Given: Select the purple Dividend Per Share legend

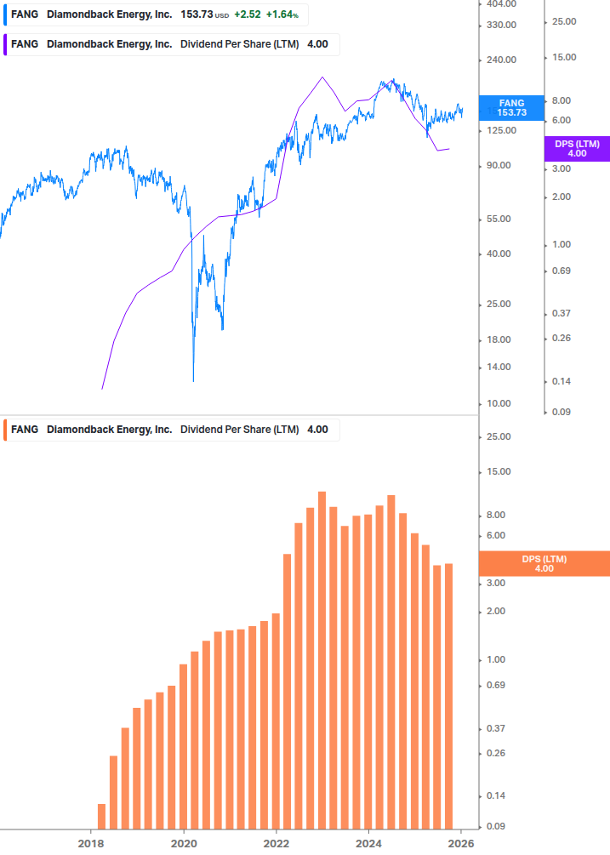Looking at the screenshot, I should coord(170,44).
